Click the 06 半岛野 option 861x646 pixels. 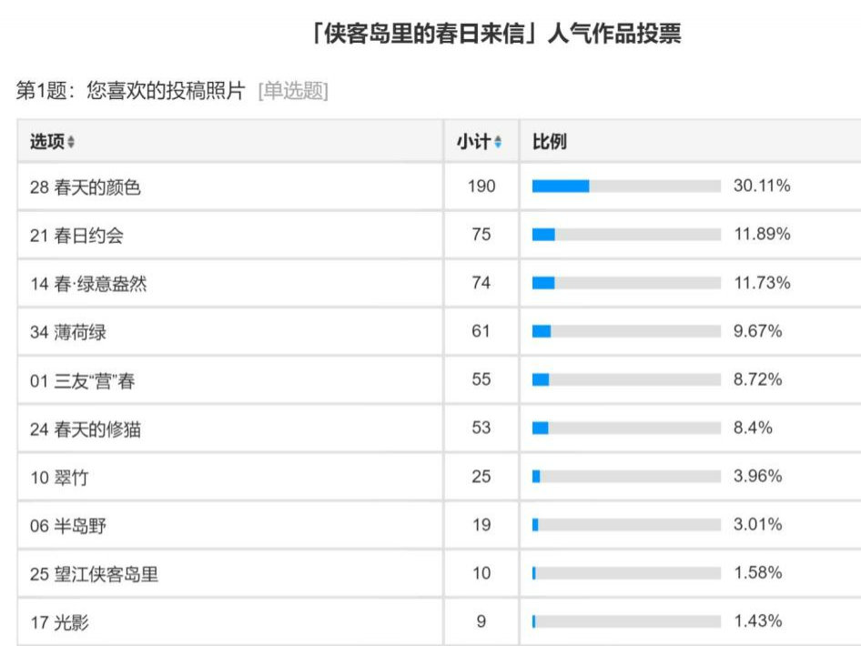68,525
